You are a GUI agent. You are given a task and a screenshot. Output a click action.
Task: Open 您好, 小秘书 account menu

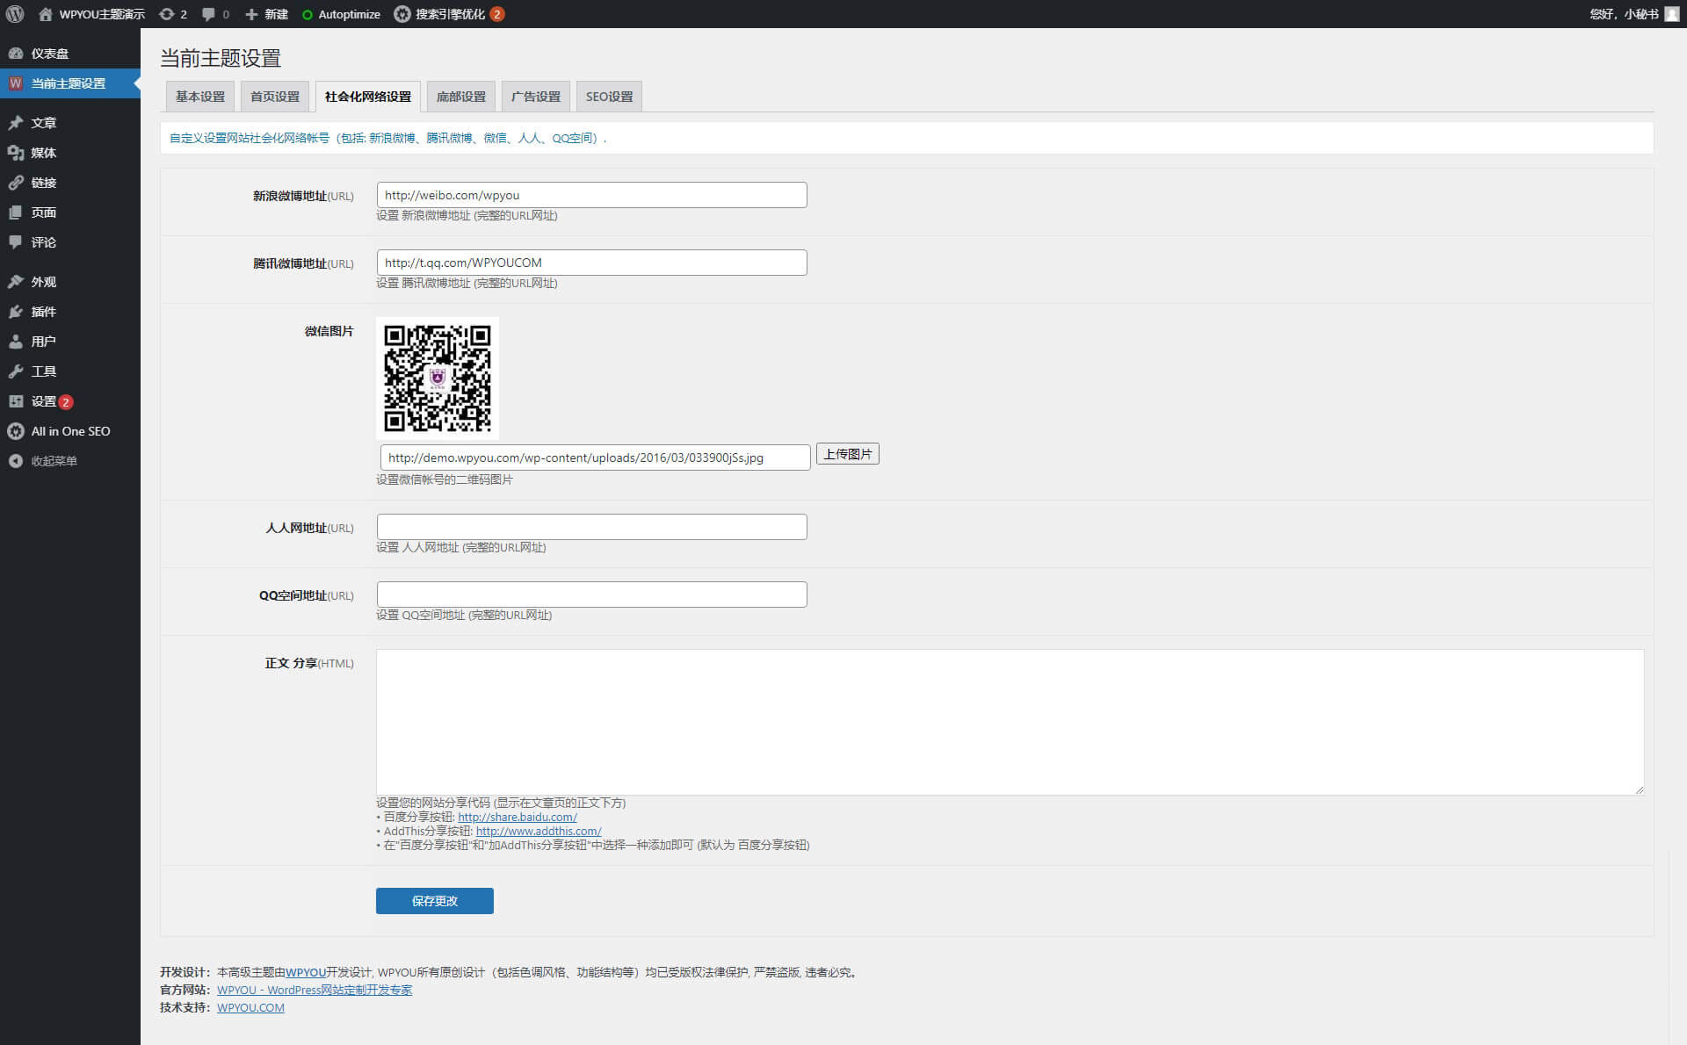1634,14
